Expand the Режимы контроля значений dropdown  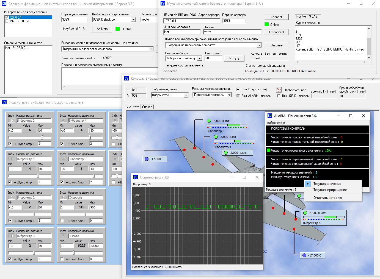pyautogui.click(x=230, y=95)
